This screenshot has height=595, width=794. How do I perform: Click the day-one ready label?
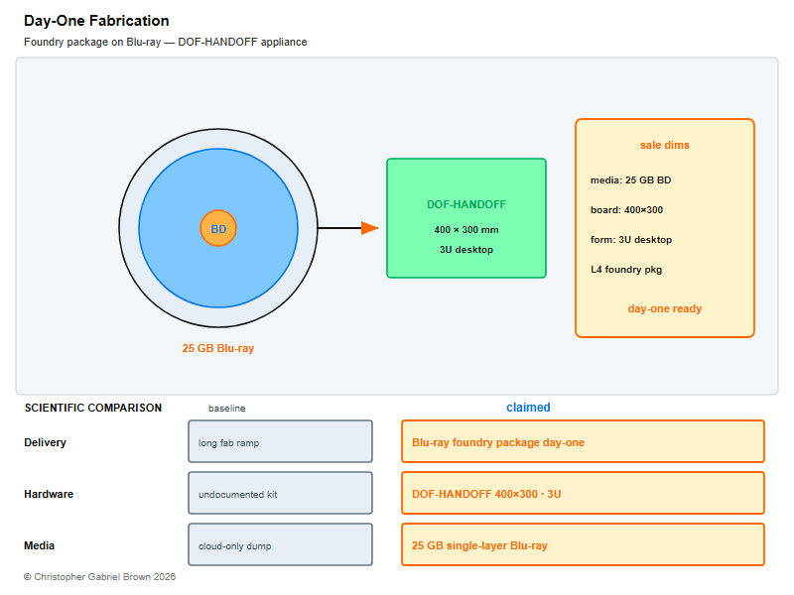[x=664, y=308]
